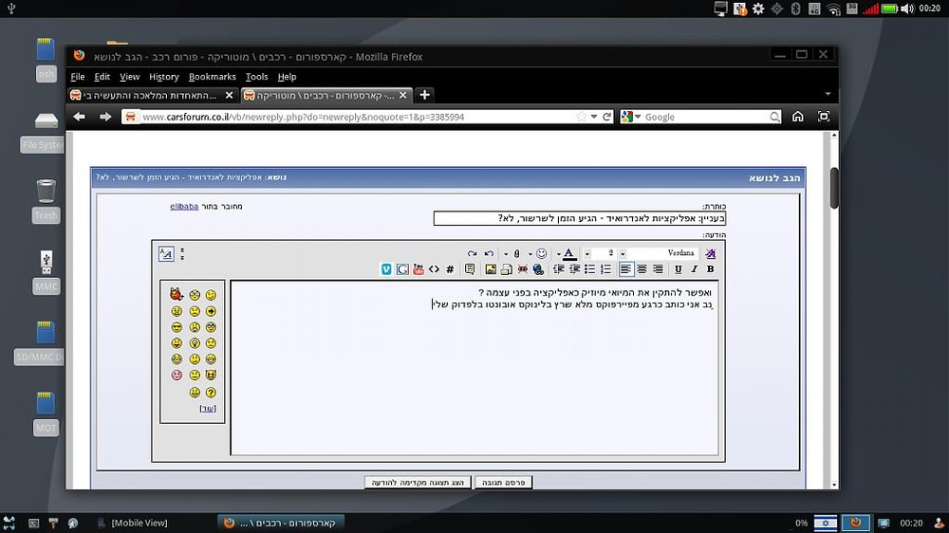Click the Israel flag keyboard layout indicator
Image resolution: width=949 pixels, height=533 pixels.
click(825, 523)
